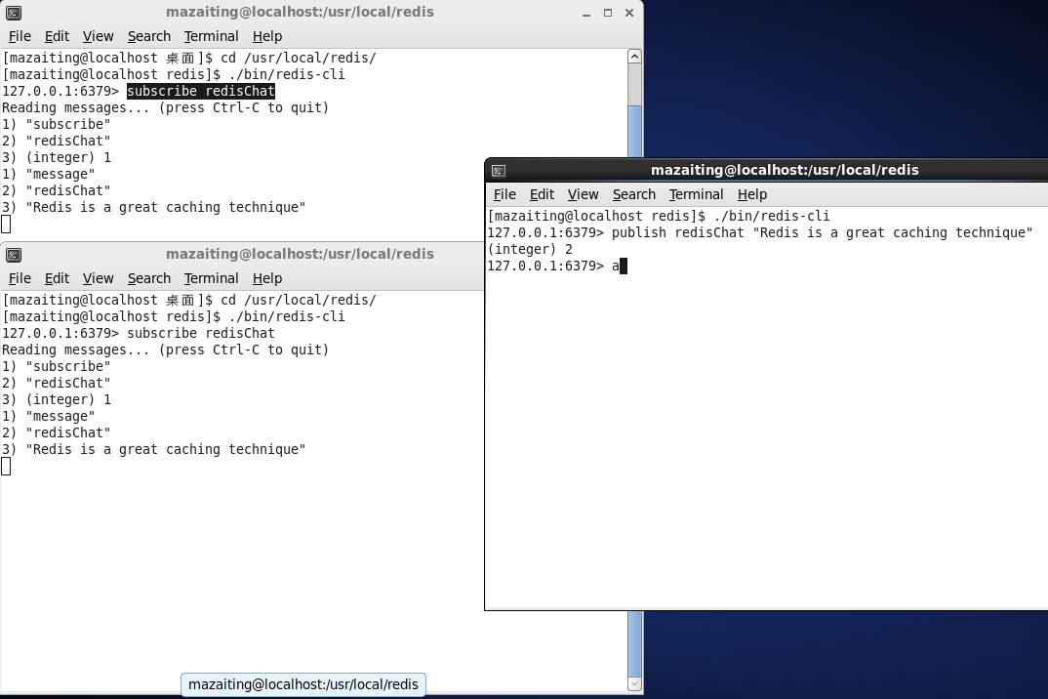This screenshot has height=699, width=1048.
Task: Click the prompt line with typed 'a'
Action: point(557,267)
